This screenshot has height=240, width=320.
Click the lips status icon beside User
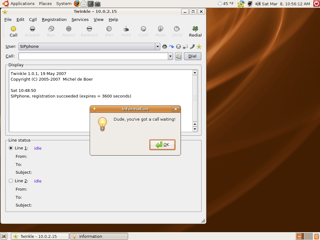click(x=165, y=47)
